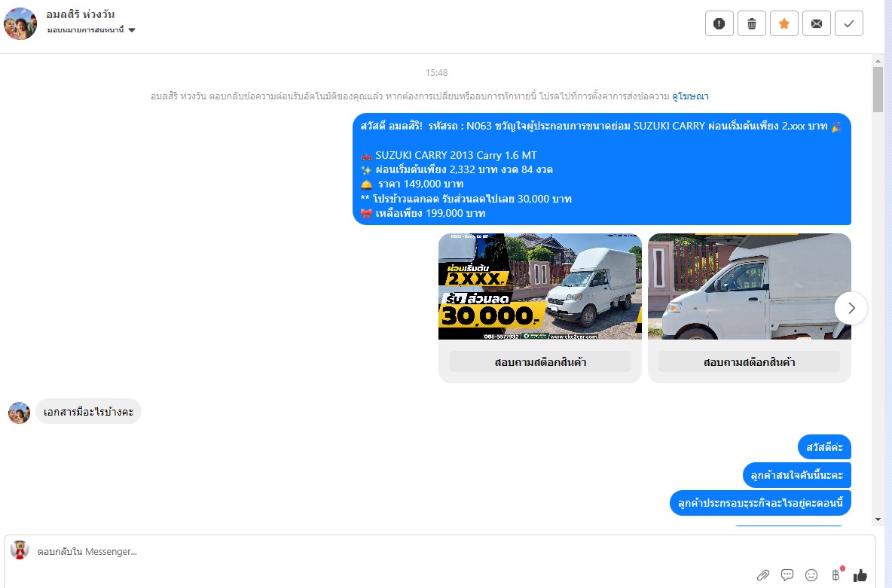This screenshot has height=588, width=892.
Task: Open the baht payment request icon
Action: click(x=835, y=575)
